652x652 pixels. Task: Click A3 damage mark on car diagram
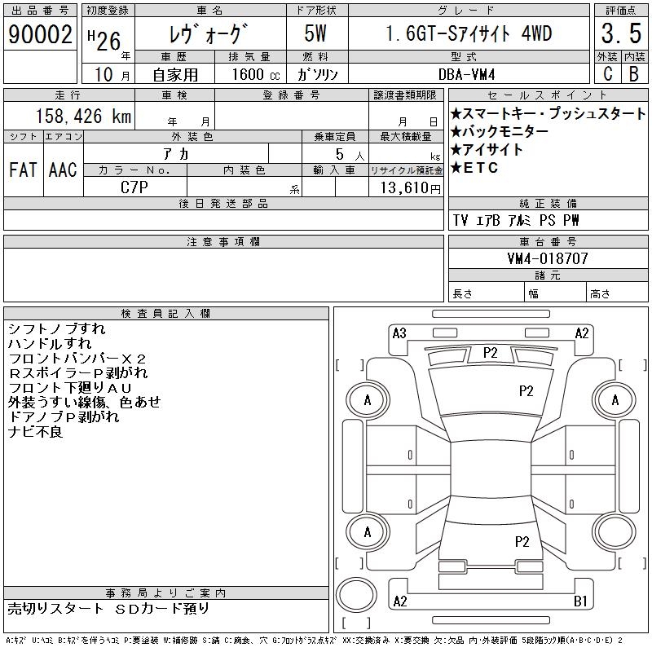(399, 333)
